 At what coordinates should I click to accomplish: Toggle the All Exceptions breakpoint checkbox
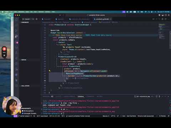point(23,111)
